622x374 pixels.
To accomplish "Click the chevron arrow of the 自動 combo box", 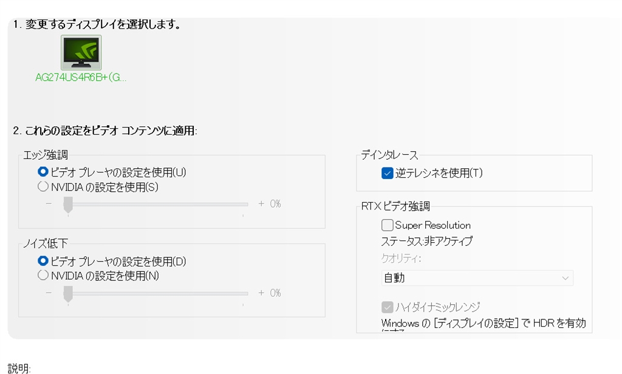I will point(566,278).
